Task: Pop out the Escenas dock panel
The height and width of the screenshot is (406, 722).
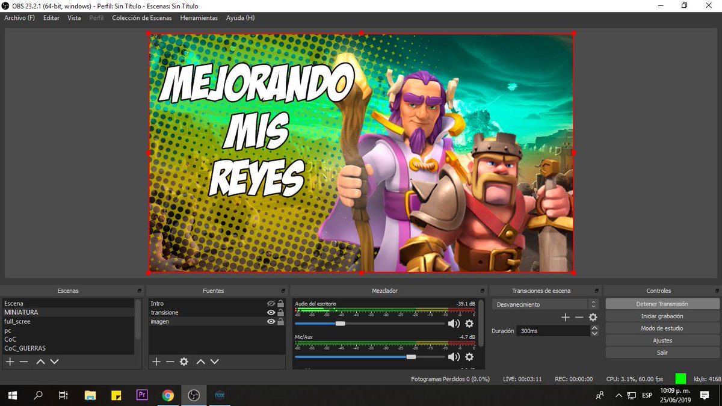Action: pos(139,291)
